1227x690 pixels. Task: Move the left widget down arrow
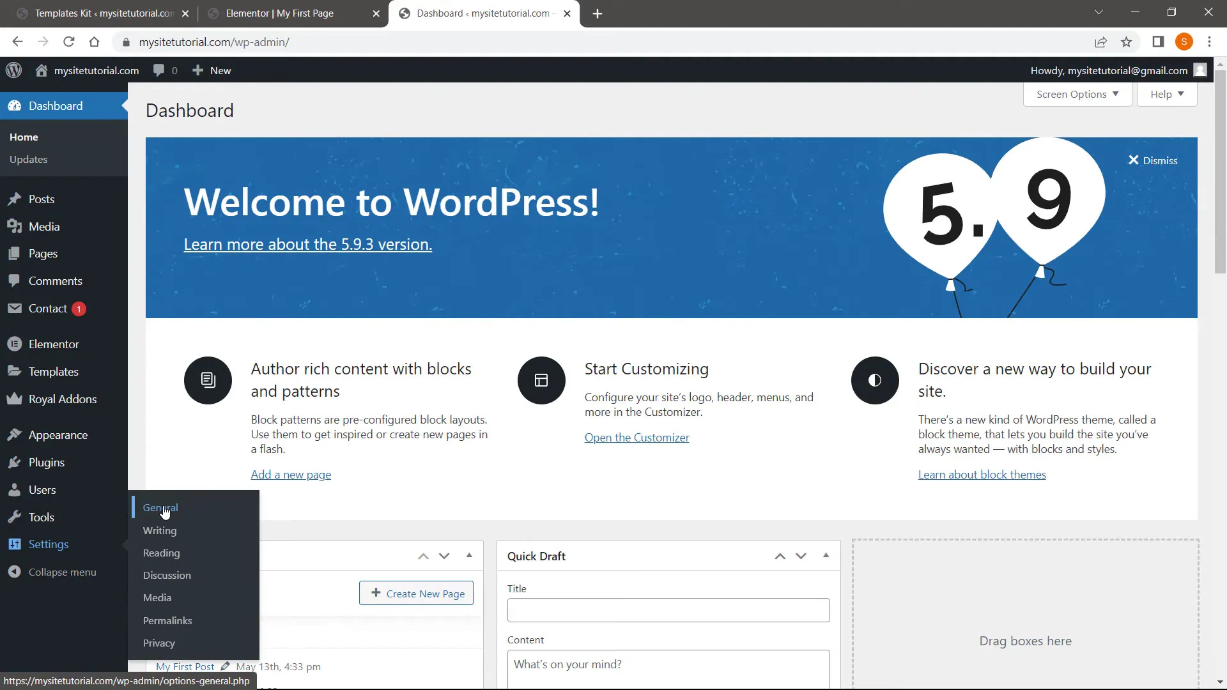[x=444, y=556]
